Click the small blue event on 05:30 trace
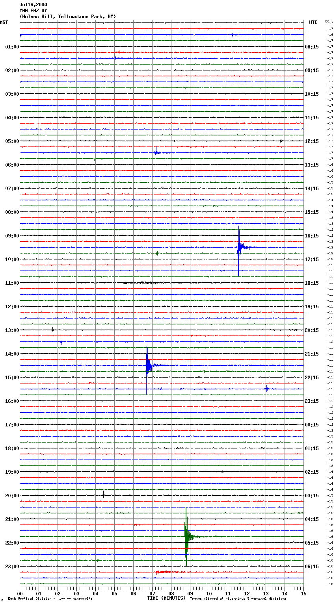Image resolution: width=335 pixels, height=604 pixels. click(x=156, y=152)
